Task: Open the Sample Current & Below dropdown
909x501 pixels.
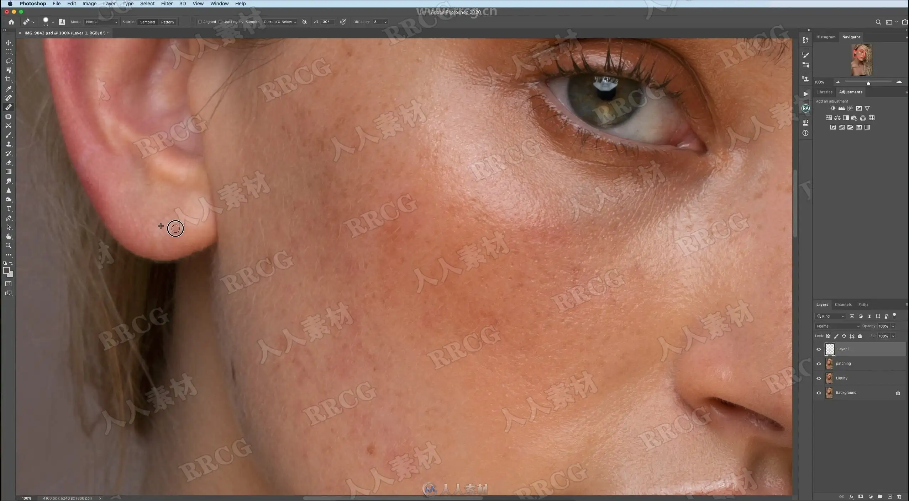Action: [279, 22]
